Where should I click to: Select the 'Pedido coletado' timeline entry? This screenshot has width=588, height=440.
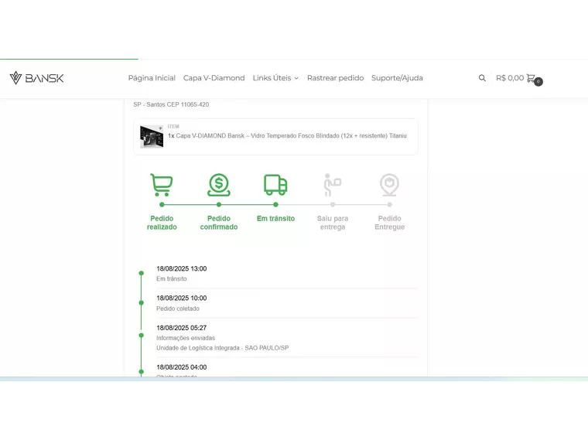178,309
